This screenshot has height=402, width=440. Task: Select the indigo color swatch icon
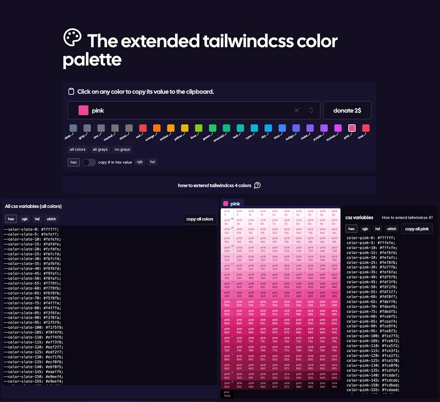click(x=296, y=128)
